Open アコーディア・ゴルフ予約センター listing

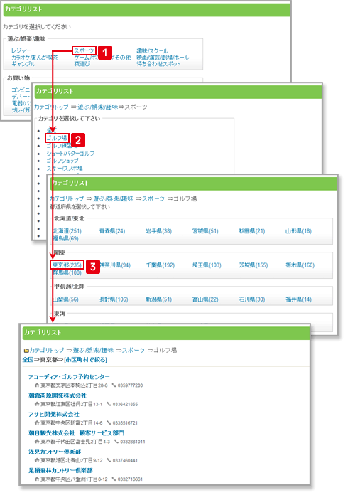pos(69,377)
